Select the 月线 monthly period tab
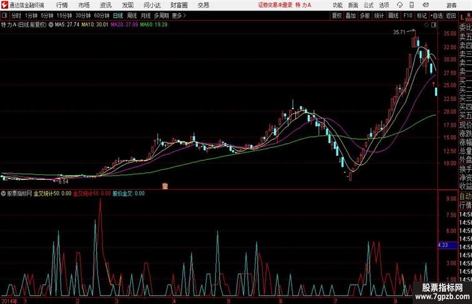This screenshot has width=472, height=304. [145, 16]
